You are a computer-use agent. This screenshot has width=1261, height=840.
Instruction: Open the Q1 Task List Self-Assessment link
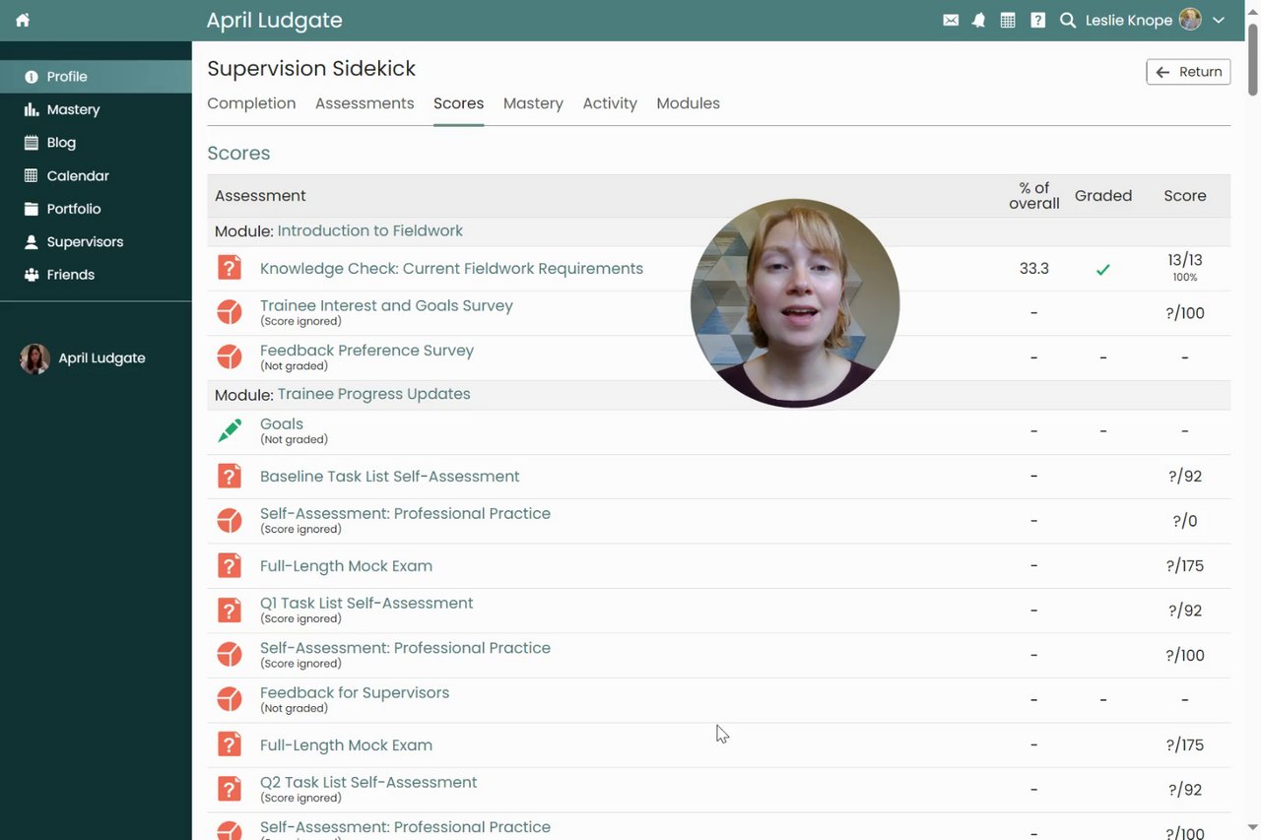(366, 604)
